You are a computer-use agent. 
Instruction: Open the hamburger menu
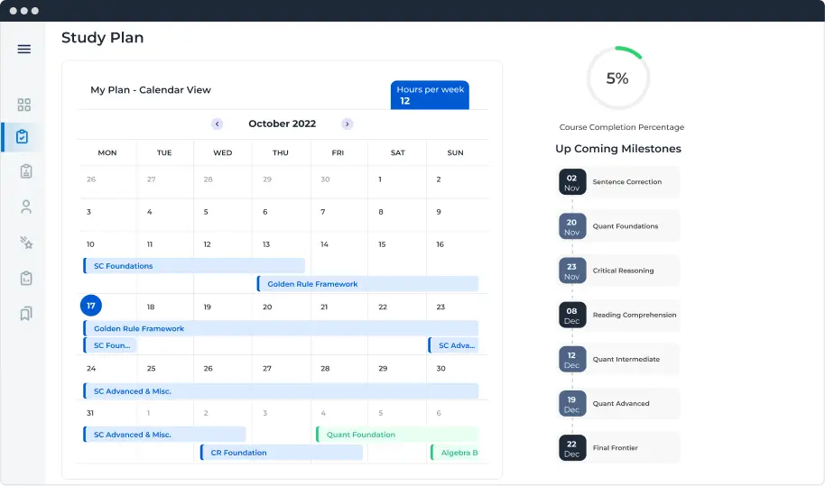click(x=24, y=49)
